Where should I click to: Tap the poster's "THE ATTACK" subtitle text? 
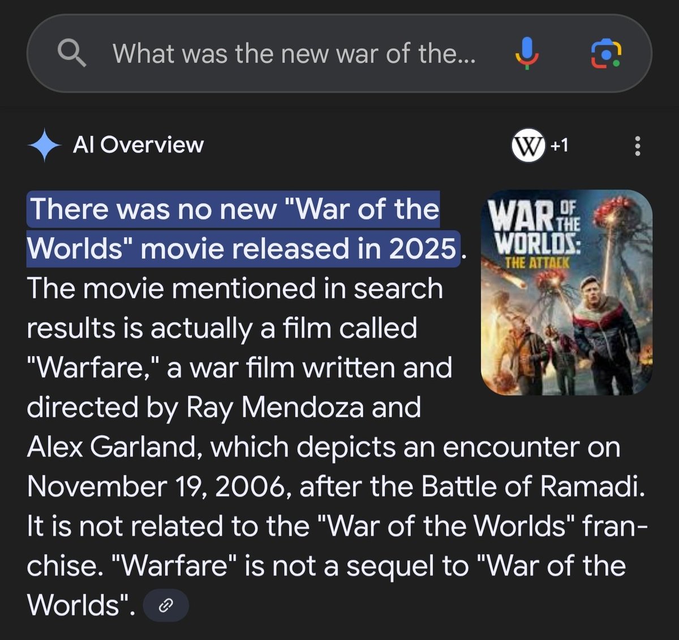[x=537, y=262]
